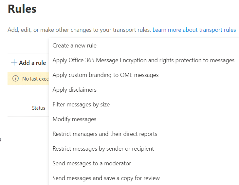Select Modify messages from the menu

[x=74, y=119]
